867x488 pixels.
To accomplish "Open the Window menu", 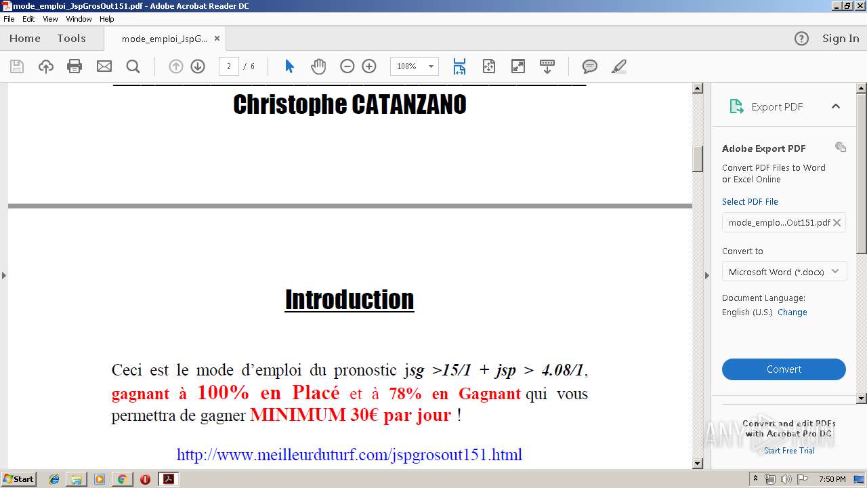I will point(79,19).
